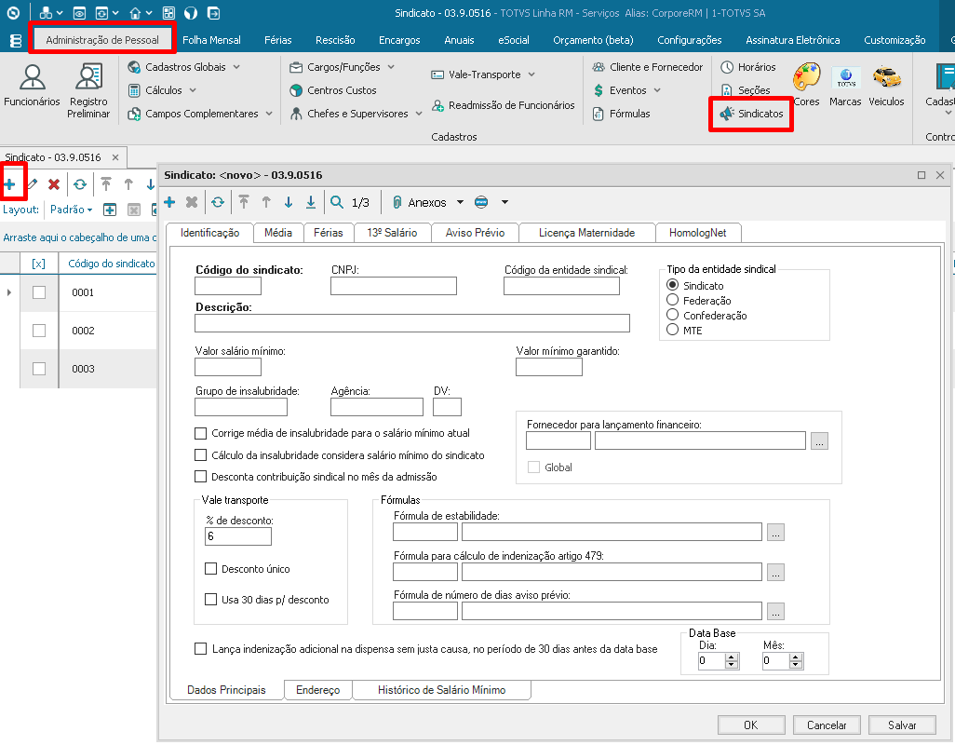Select the Confederação radio option
Viewport: 955px width, 745px height.
point(672,315)
